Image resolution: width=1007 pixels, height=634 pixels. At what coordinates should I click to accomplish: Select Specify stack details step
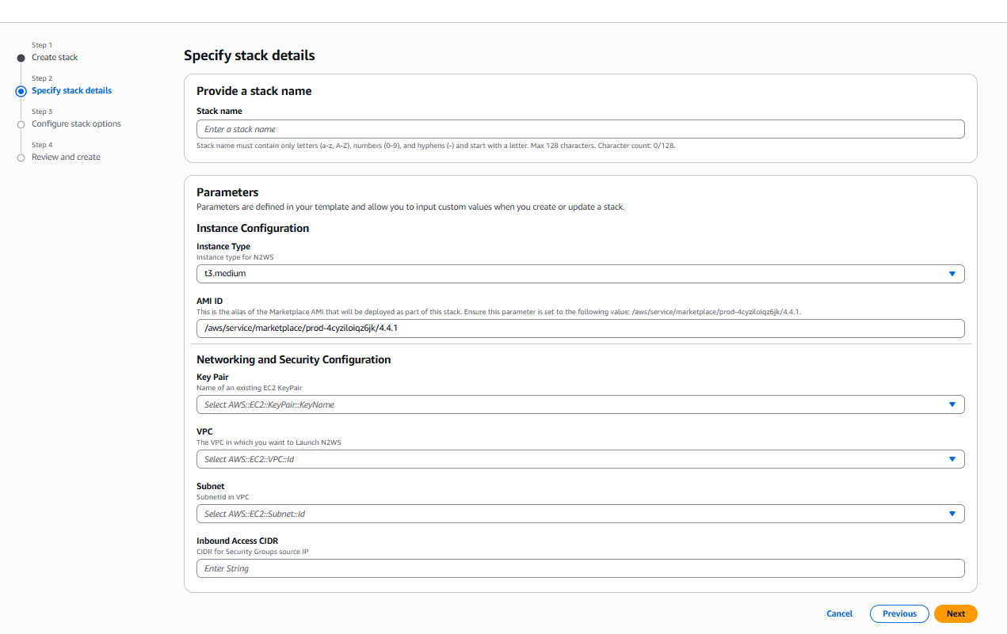tap(71, 91)
